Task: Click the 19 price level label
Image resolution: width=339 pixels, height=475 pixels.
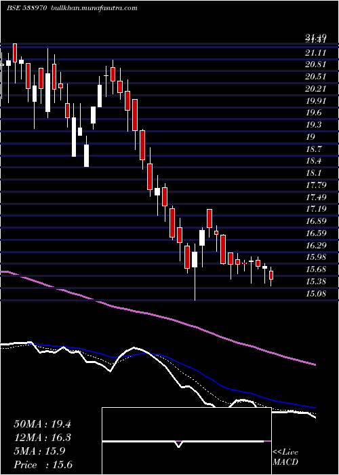Action: click(311, 137)
